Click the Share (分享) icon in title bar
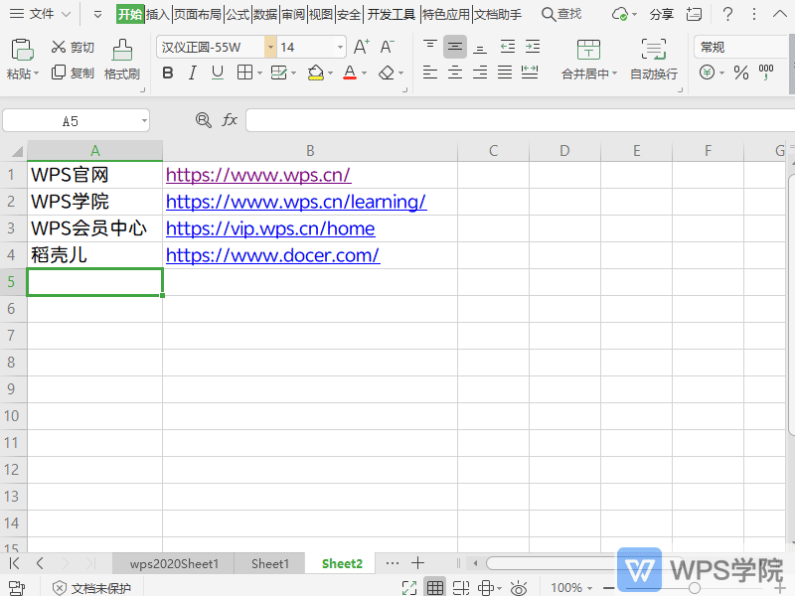Screen dimensions: 795x596 [x=661, y=14]
